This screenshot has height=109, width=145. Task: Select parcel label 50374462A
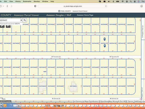[73, 86]
